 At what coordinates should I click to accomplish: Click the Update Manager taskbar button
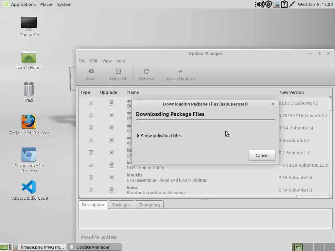95,247
